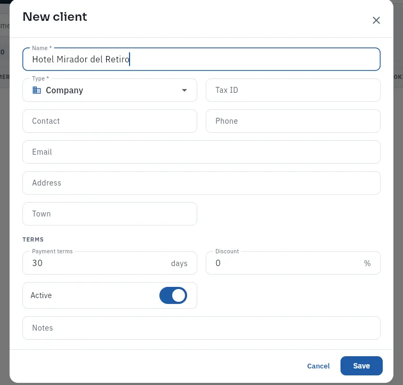The width and height of the screenshot is (403, 385).
Task: Edit the Payment terms days field
Action: click(x=110, y=263)
